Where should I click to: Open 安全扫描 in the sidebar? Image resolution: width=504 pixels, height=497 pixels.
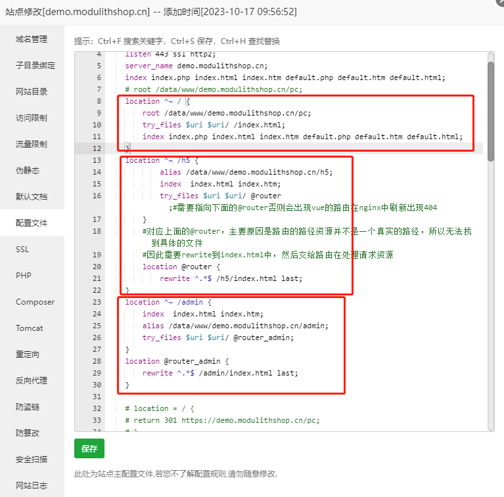click(32, 460)
